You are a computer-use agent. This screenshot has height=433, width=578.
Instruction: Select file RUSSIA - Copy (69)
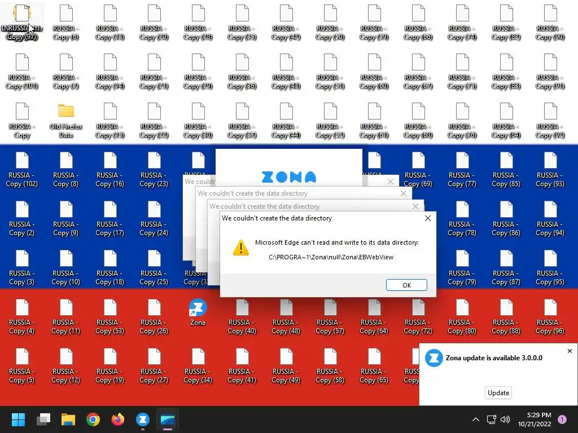pos(418,169)
